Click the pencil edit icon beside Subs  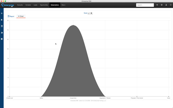pos(89,13)
